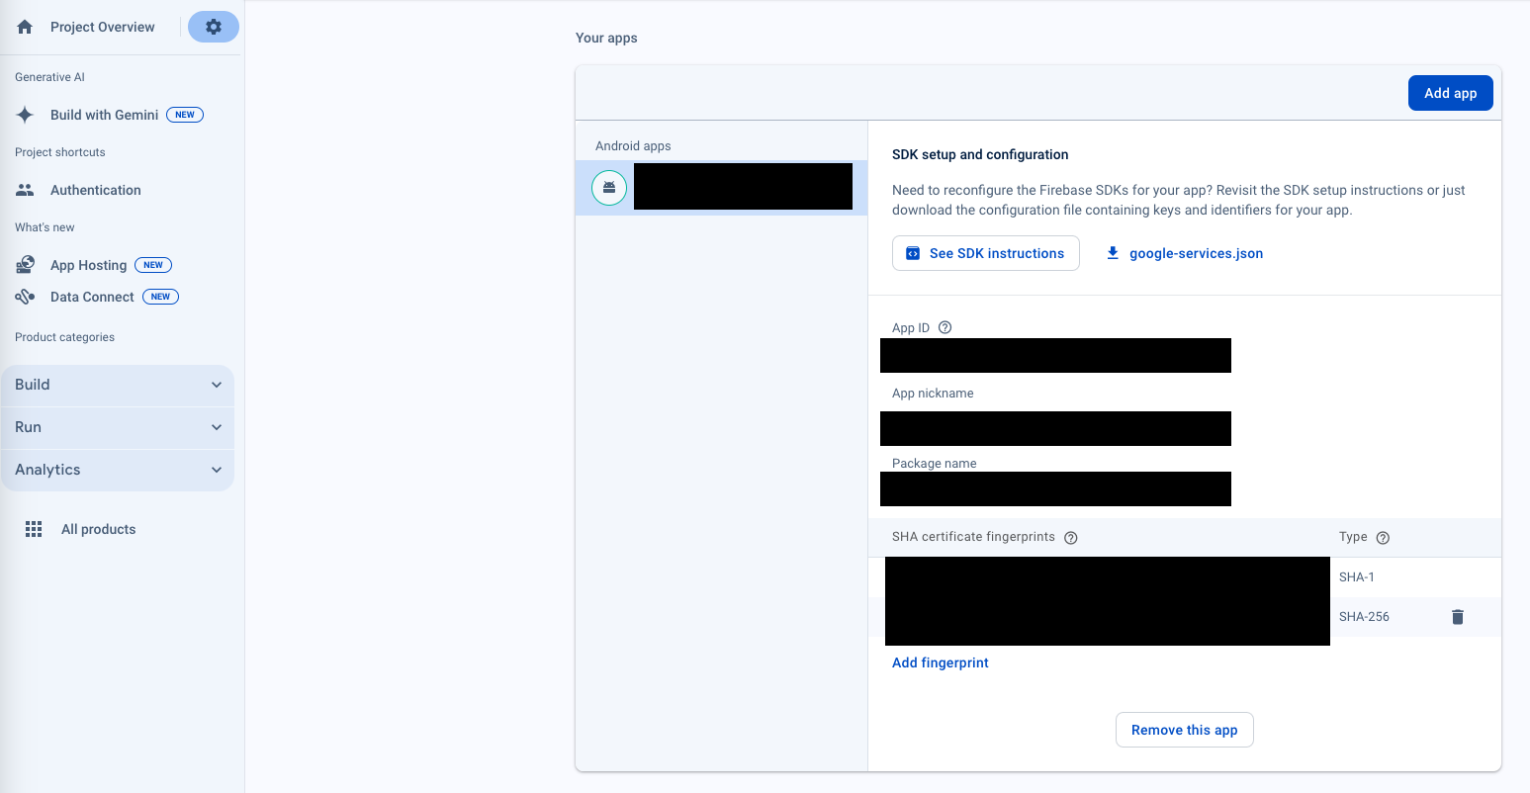This screenshot has width=1530, height=793.
Task: Open project settings gear icon
Action: pyautogui.click(x=214, y=27)
